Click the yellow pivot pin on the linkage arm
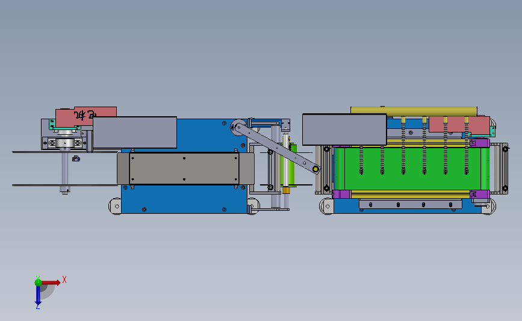The image size is (522, 321). [315, 169]
